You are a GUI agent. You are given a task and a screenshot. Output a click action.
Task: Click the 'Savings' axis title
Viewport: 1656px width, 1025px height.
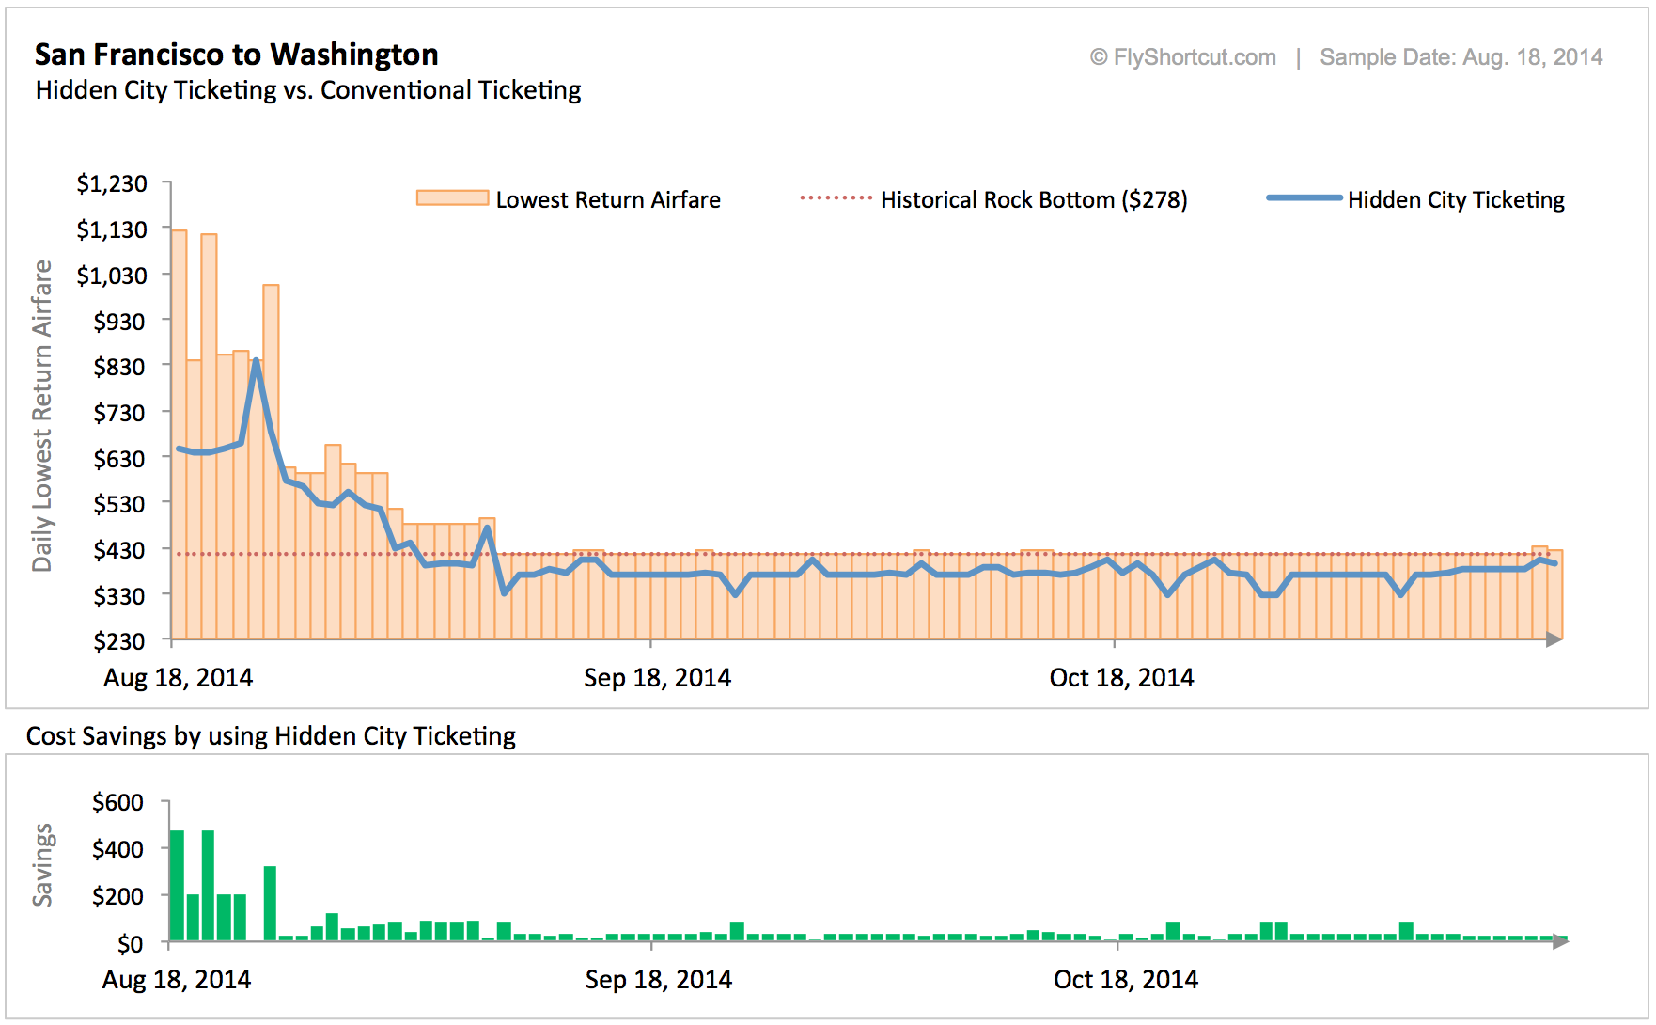click(42, 865)
